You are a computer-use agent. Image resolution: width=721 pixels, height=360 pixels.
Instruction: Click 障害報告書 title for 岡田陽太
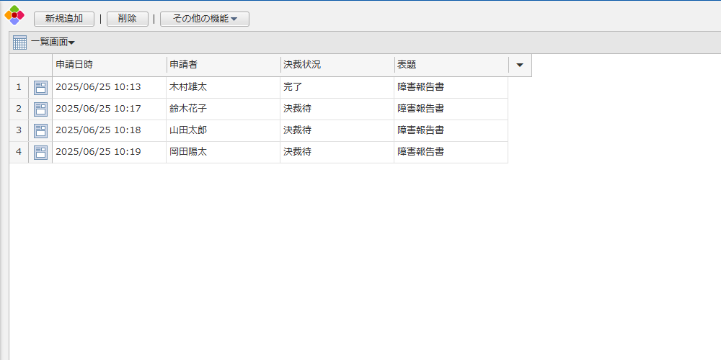[x=420, y=153]
